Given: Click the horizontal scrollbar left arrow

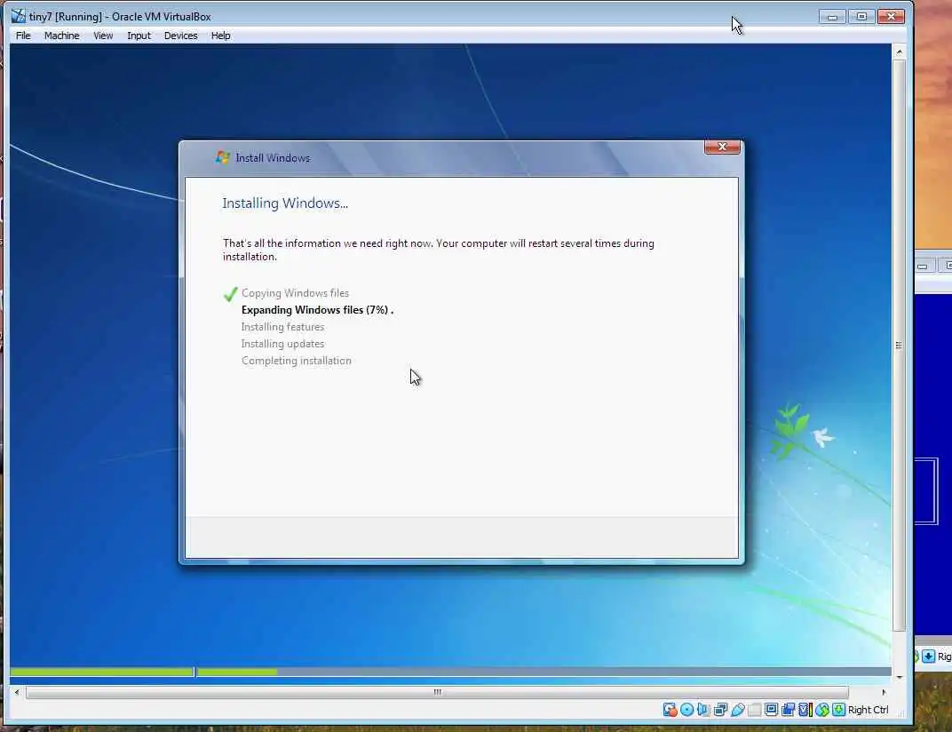Looking at the screenshot, I should point(17,693).
